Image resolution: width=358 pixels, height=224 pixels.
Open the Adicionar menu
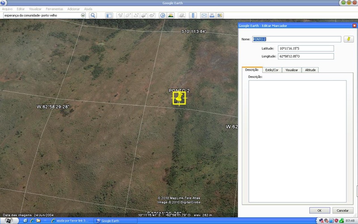[73, 9]
